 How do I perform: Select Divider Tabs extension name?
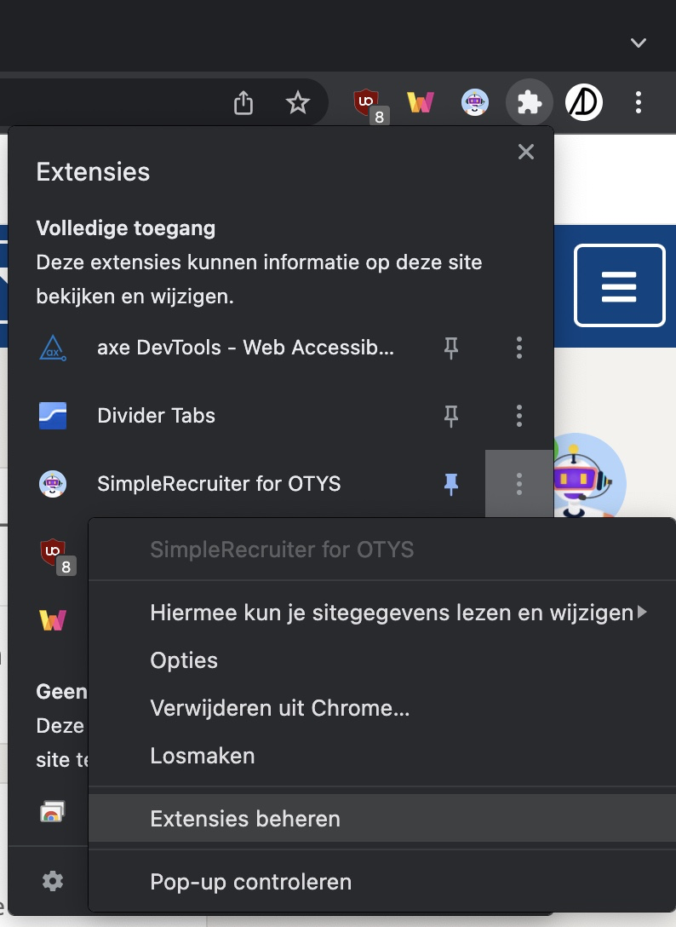coord(156,416)
